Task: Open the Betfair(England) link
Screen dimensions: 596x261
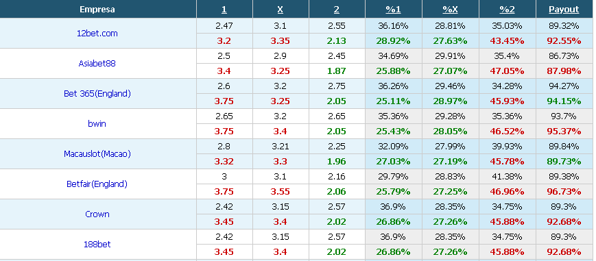Action: 97,184
